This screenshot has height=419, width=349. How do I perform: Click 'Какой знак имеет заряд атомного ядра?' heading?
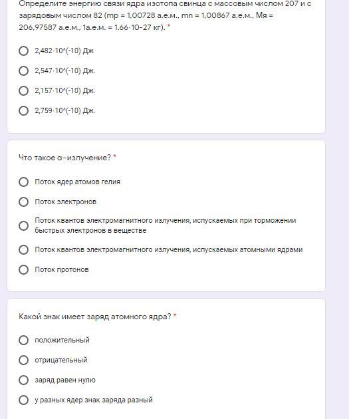[x=95, y=317]
